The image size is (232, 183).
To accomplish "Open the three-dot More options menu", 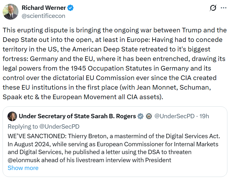I will click(x=223, y=8).
